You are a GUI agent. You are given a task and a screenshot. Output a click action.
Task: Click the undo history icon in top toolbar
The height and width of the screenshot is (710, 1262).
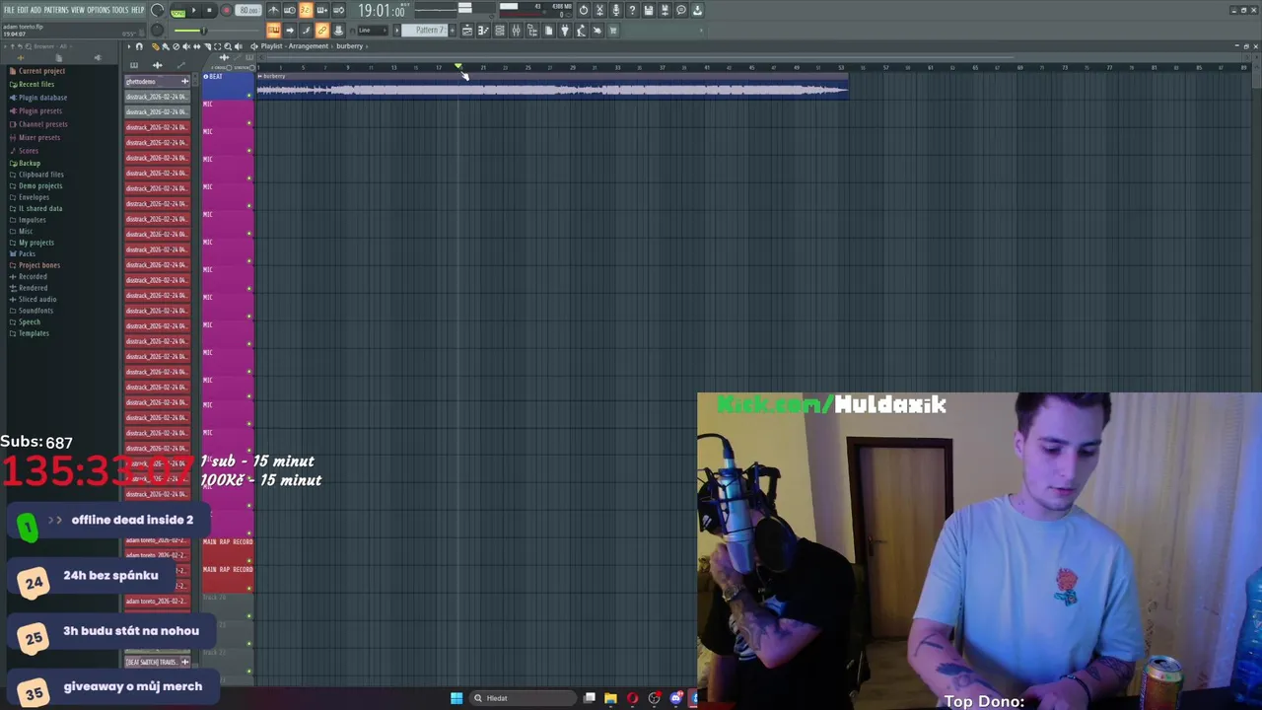584,10
